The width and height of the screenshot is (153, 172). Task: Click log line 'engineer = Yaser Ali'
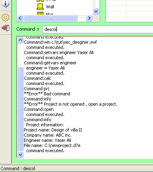(45, 68)
